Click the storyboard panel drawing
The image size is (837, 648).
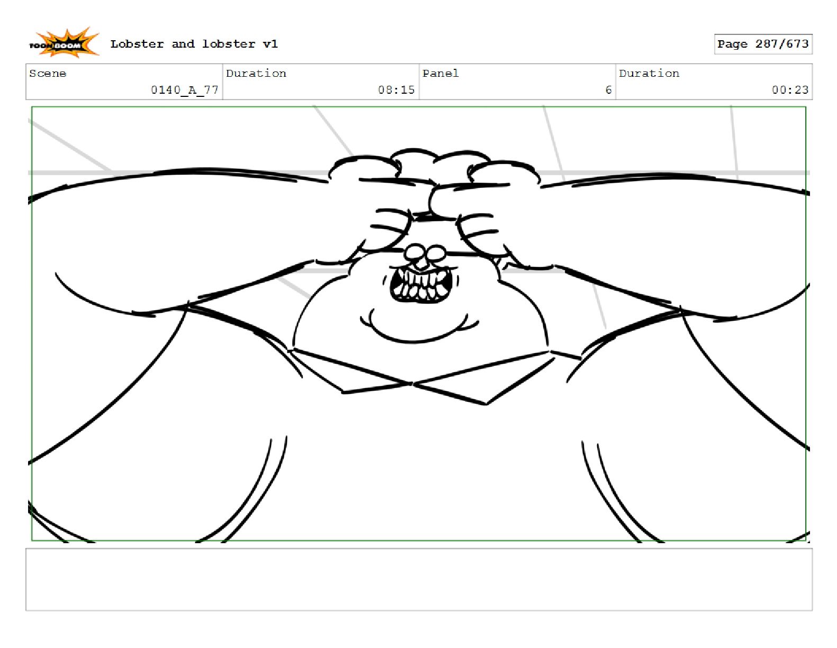click(x=419, y=323)
